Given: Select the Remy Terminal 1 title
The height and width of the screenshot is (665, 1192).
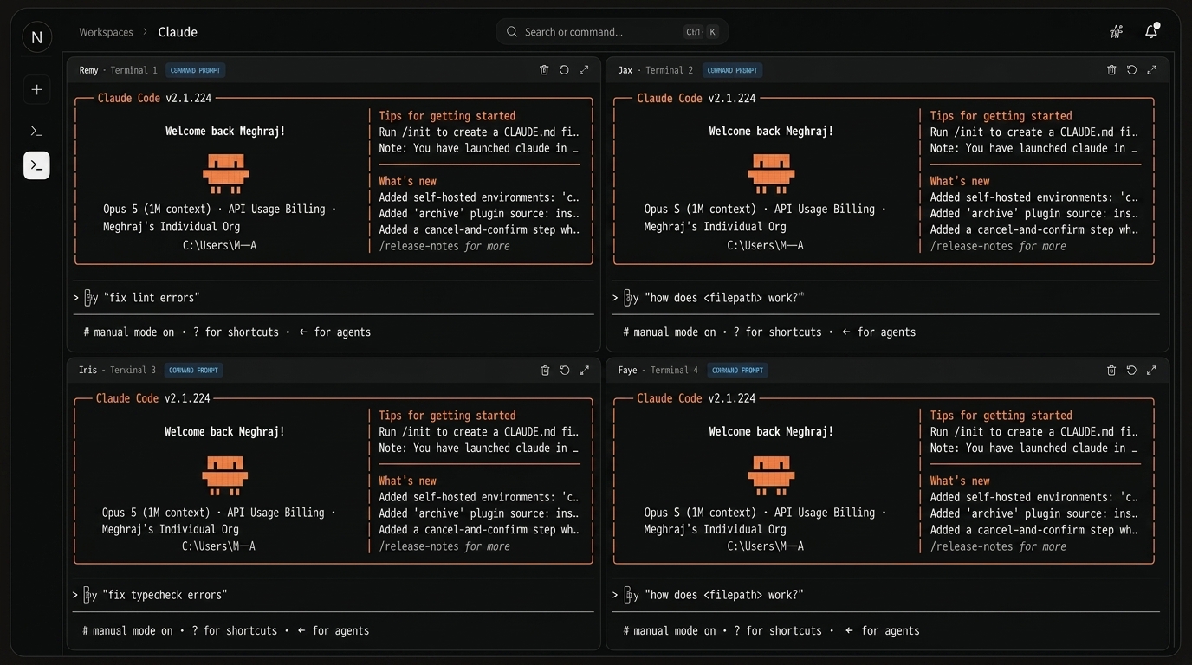Looking at the screenshot, I should coord(118,70).
